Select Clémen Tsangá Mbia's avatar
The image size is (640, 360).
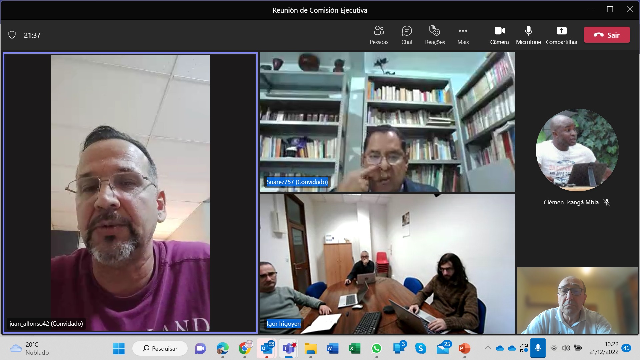577,150
